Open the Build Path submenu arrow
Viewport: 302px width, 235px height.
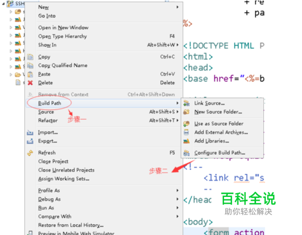(x=178, y=103)
